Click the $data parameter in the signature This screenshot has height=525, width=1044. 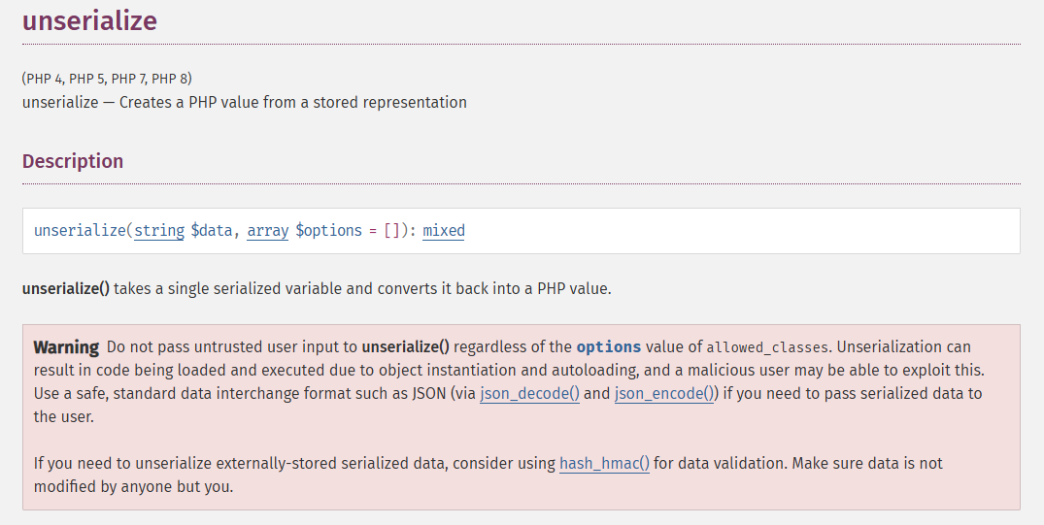(211, 231)
